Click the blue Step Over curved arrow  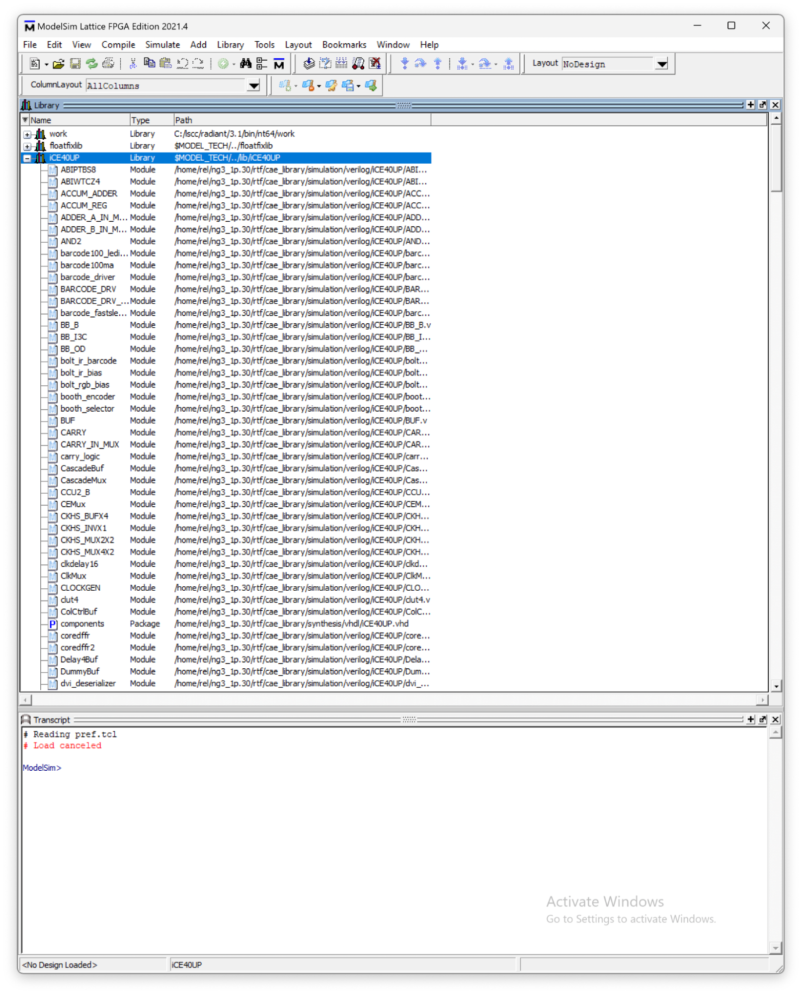pyautogui.click(x=421, y=63)
